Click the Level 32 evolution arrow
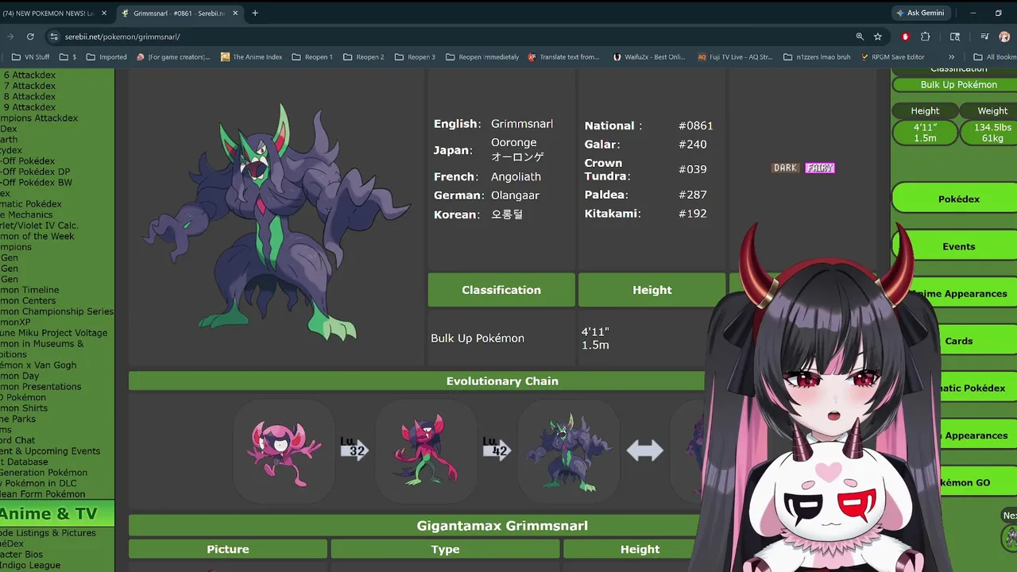This screenshot has height=572, width=1017. (354, 448)
